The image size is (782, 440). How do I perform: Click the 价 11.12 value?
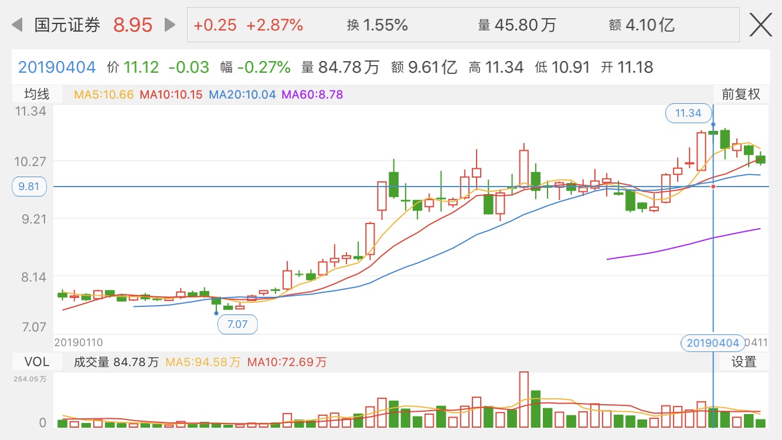pos(133,67)
